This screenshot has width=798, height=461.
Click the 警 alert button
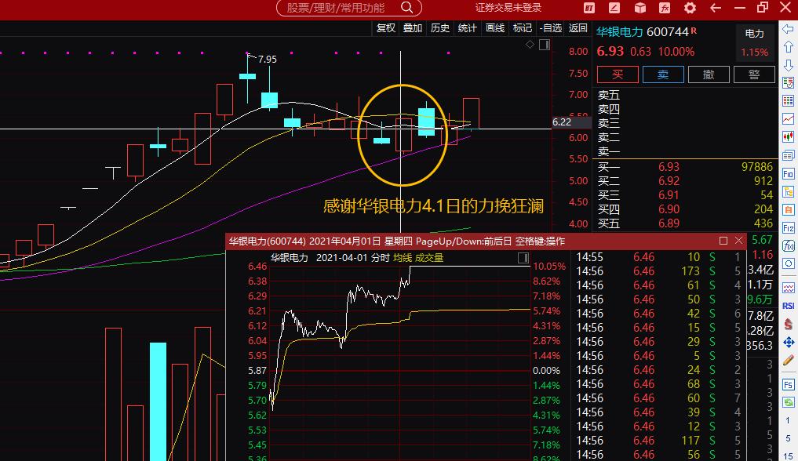(754, 74)
